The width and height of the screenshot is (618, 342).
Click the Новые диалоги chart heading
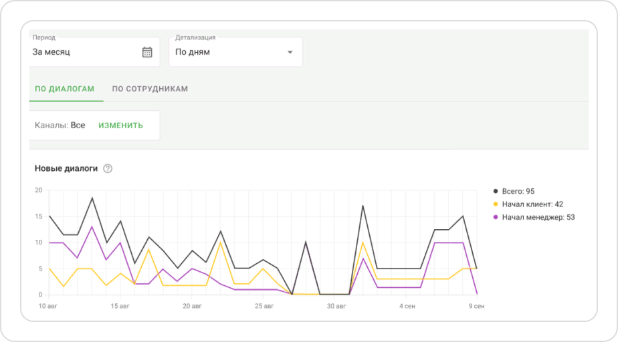(x=66, y=169)
